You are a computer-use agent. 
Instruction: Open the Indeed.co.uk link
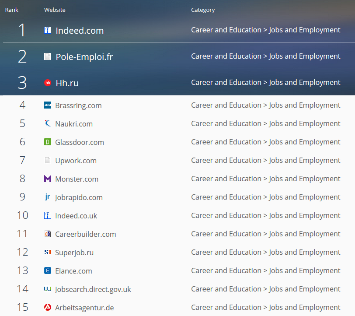pos(76,216)
